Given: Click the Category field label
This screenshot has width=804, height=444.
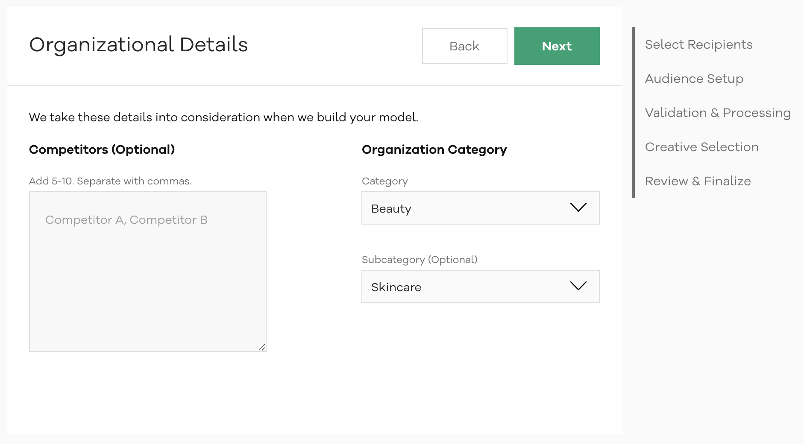Looking at the screenshot, I should pyautogui.click(x=384, y=181).
